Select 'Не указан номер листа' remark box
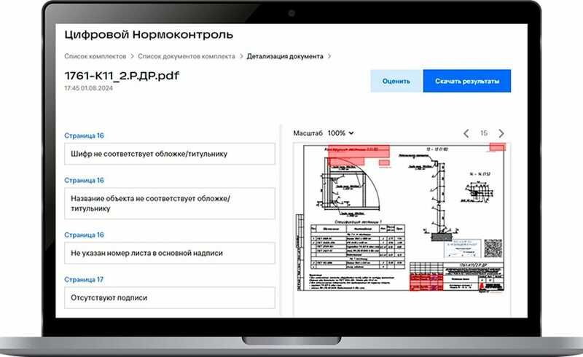 [169, 253]
